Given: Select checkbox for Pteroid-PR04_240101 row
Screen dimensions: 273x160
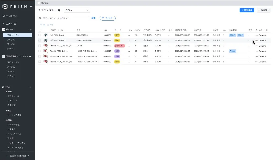Looking at the screenshot, I should coord(40,51).
